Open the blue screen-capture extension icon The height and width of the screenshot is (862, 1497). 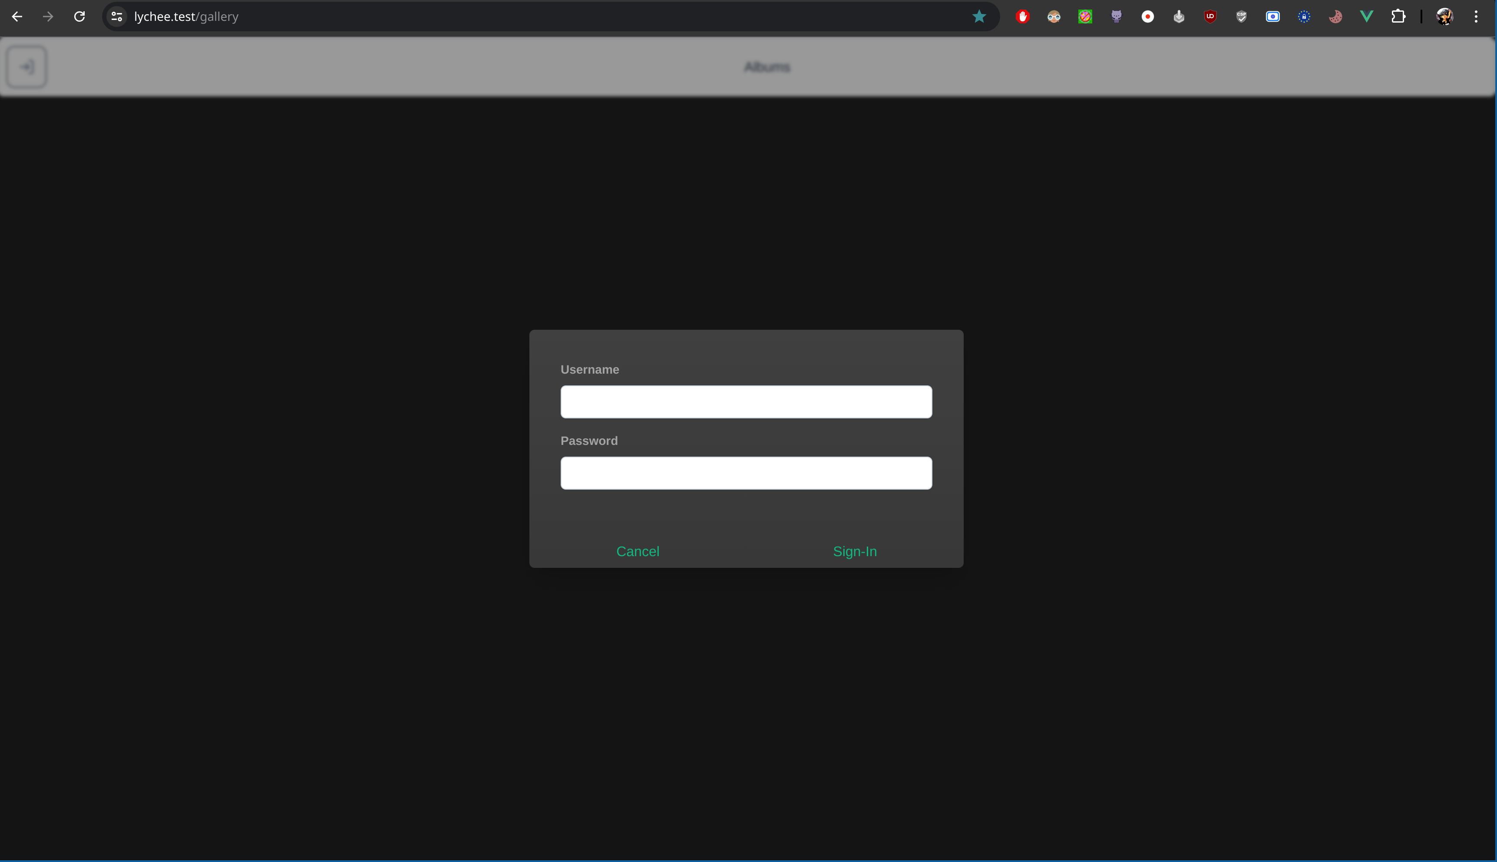coord(1273,17)
